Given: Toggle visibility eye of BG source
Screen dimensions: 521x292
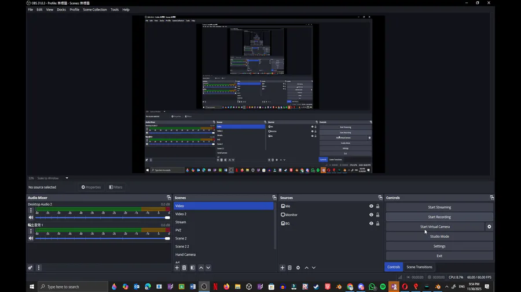Looking at the screenshot, I should (371, 223).
